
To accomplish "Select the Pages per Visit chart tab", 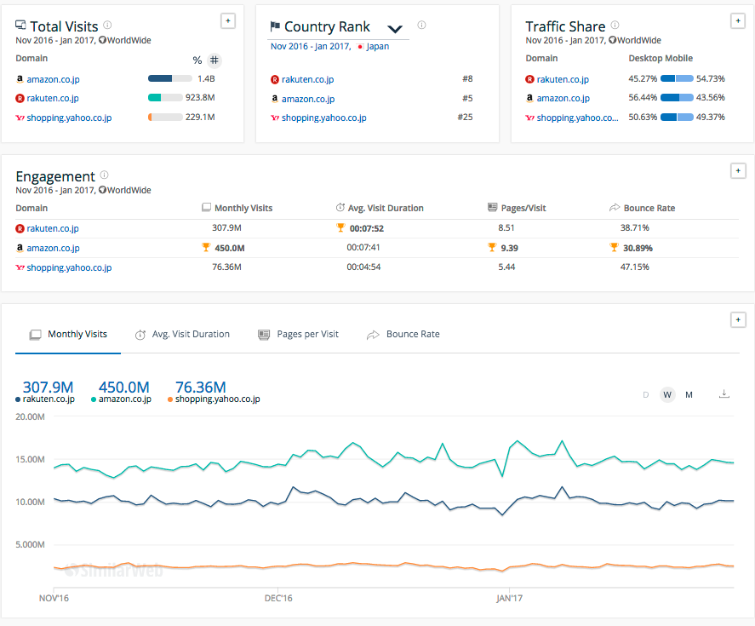I will pyautogui.click(x=299, y=335).
